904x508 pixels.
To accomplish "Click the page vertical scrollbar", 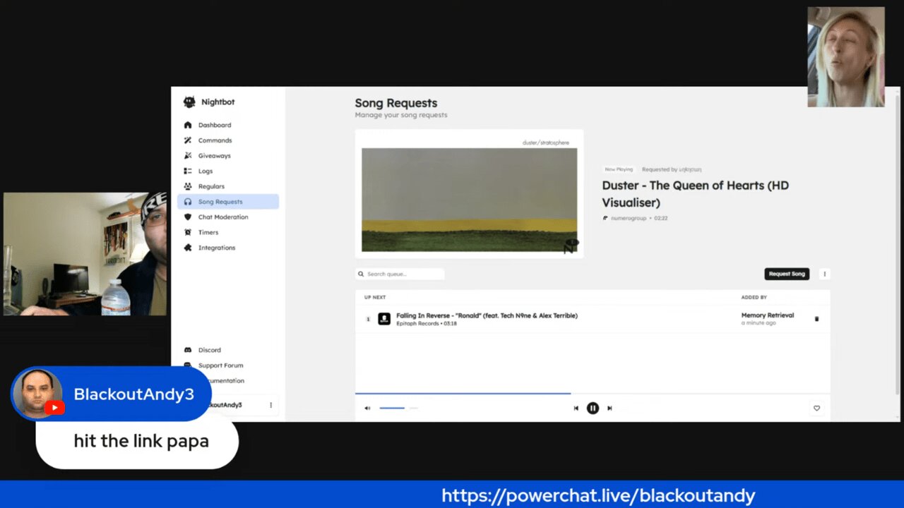I will (898, 254).
